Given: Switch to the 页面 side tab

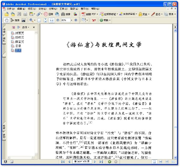Looking at the screenshot, I should point(4,40).
